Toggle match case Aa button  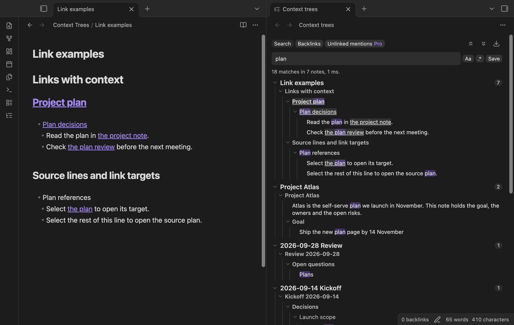pyautogui.click(x=468, y=59)
